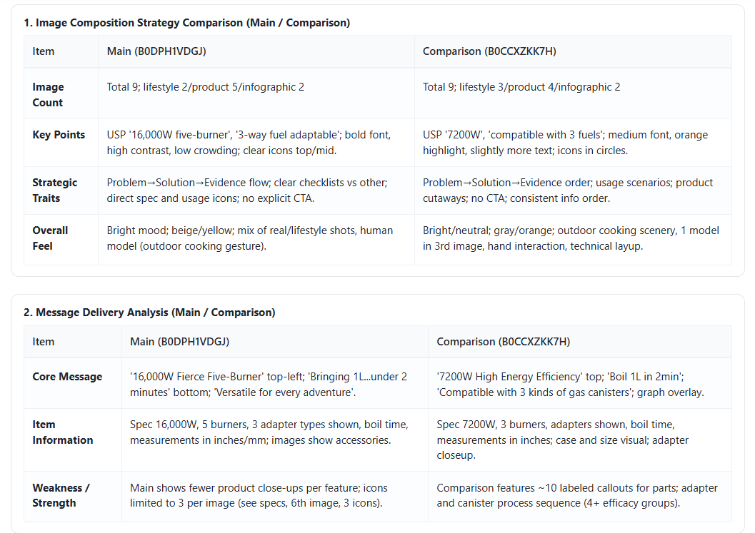Click the 'Image Composition Strategy Comparison' section heading
Screen dimensions: 755x533
pos(186,23)
